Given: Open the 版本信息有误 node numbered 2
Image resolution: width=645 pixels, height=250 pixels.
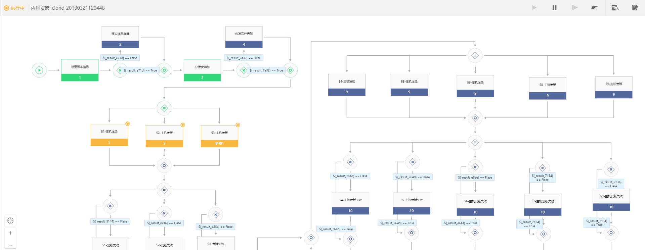Looking at the screenshot, I should tap(120, 37).
